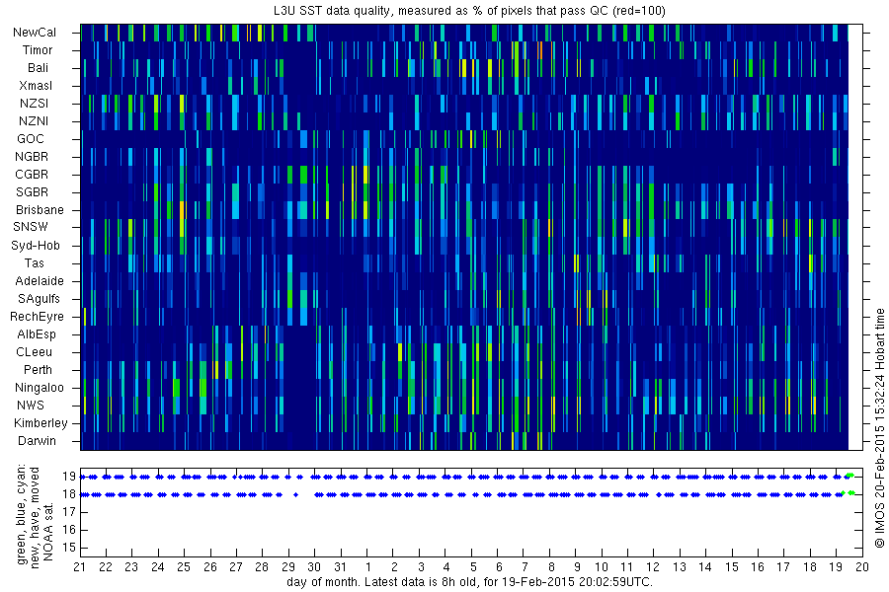The height and width of the screenshot is (592, 889).
Task: Click day 5 on the time axis
Action: point(473,567)
